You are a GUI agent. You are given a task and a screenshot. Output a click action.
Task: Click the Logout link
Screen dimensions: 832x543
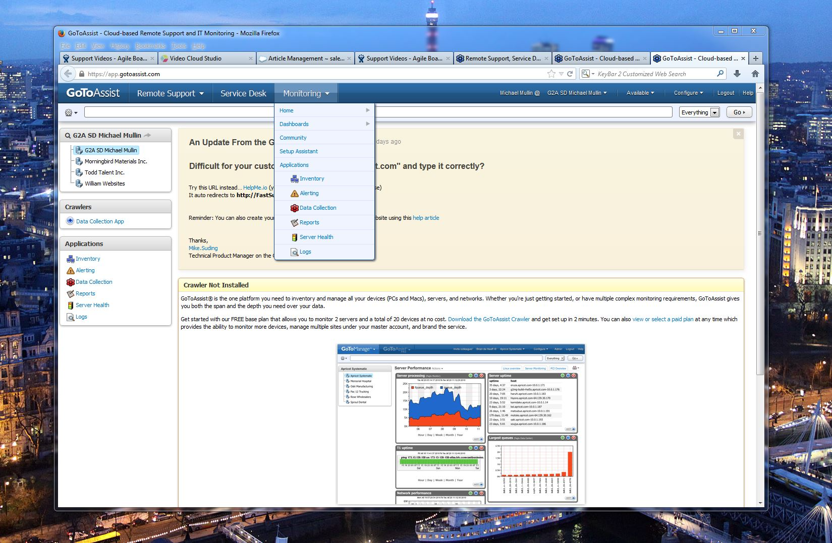[x=726, y=93]
